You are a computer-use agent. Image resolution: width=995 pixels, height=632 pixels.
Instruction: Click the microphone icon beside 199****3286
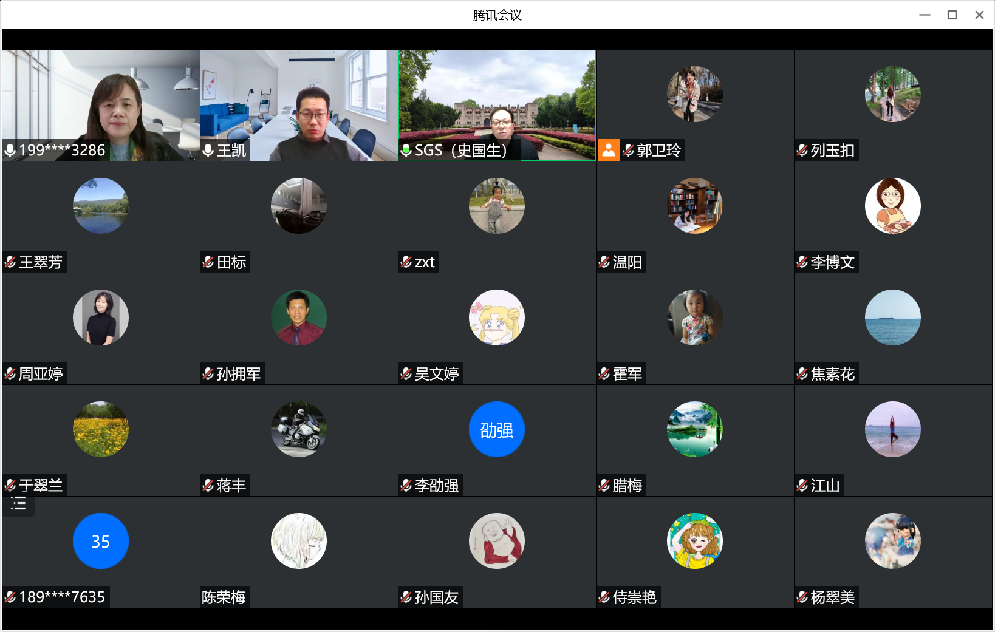(x=10, y=150)
